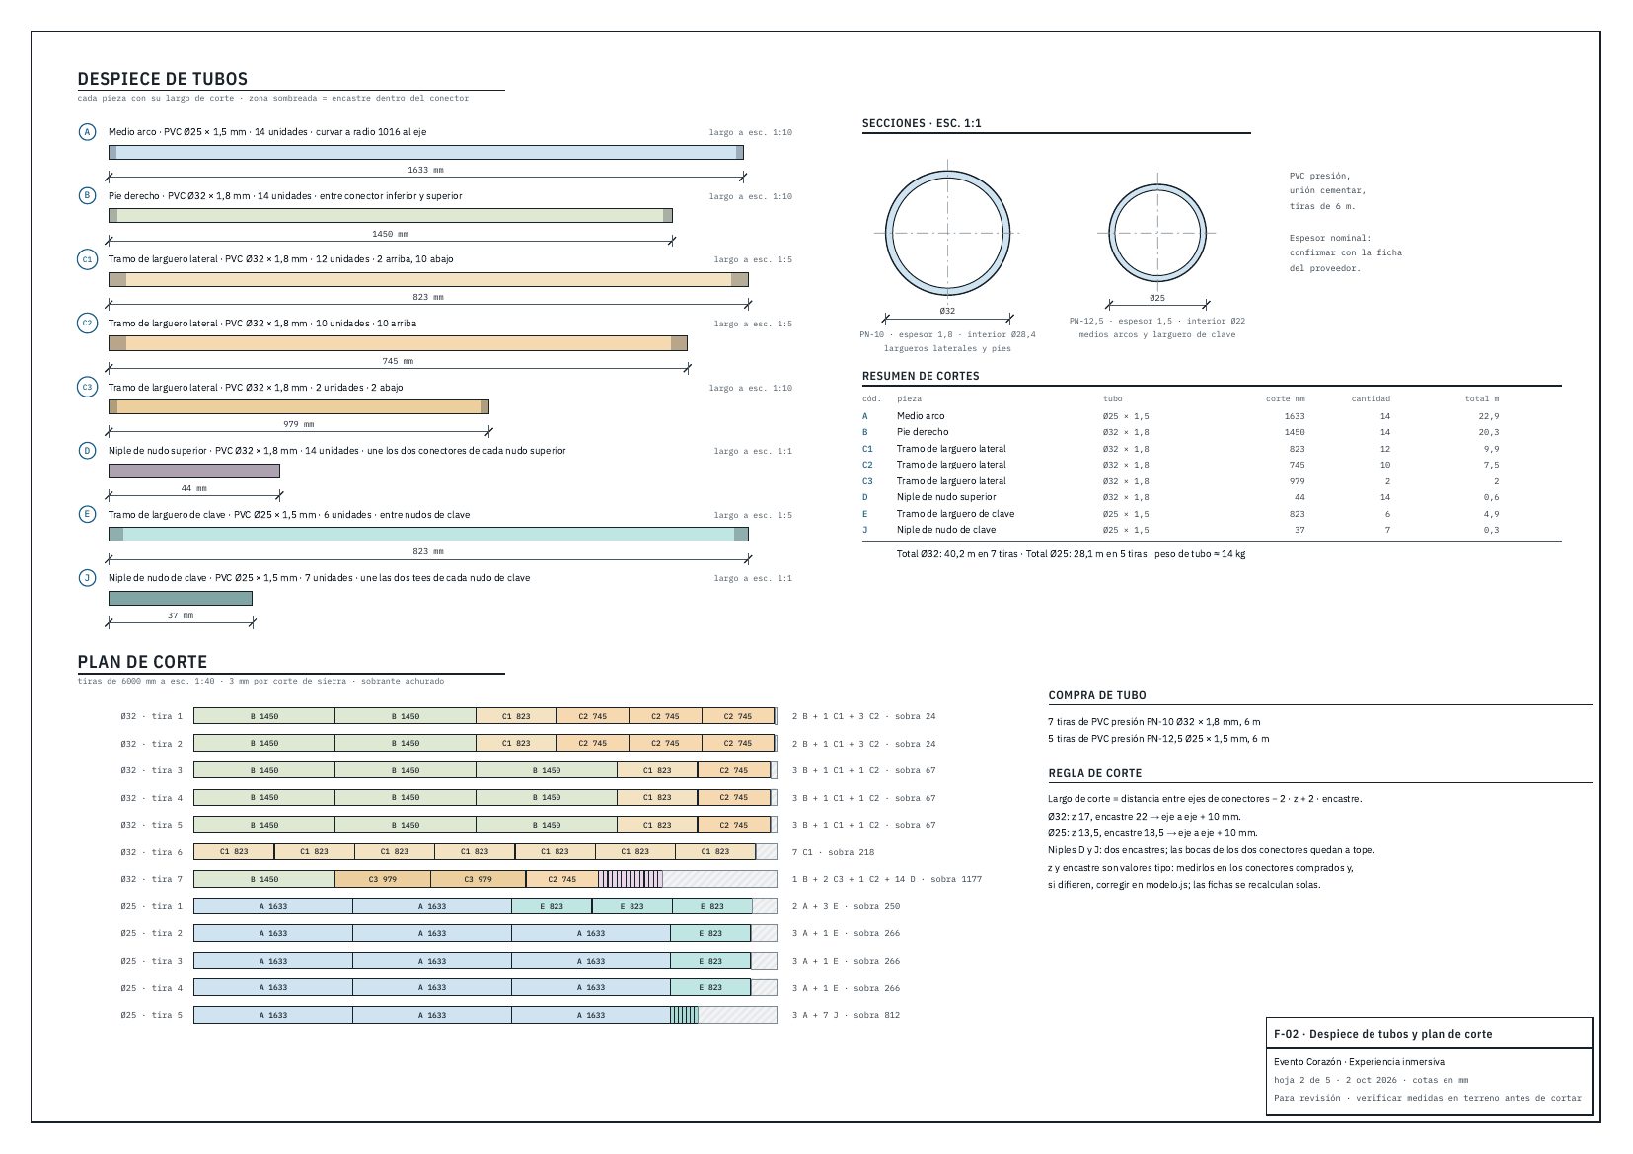This screenshot has width=1633, height=1154.
Task: Click the "RESUMEN DE CORTES" heading
Action: coord(921,376)
